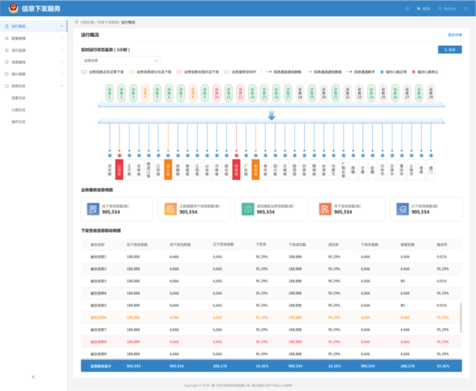The width and height of the screenshot is (476, 391).
Task: Click the blue 调序 button
Action: tap(449, 49)
